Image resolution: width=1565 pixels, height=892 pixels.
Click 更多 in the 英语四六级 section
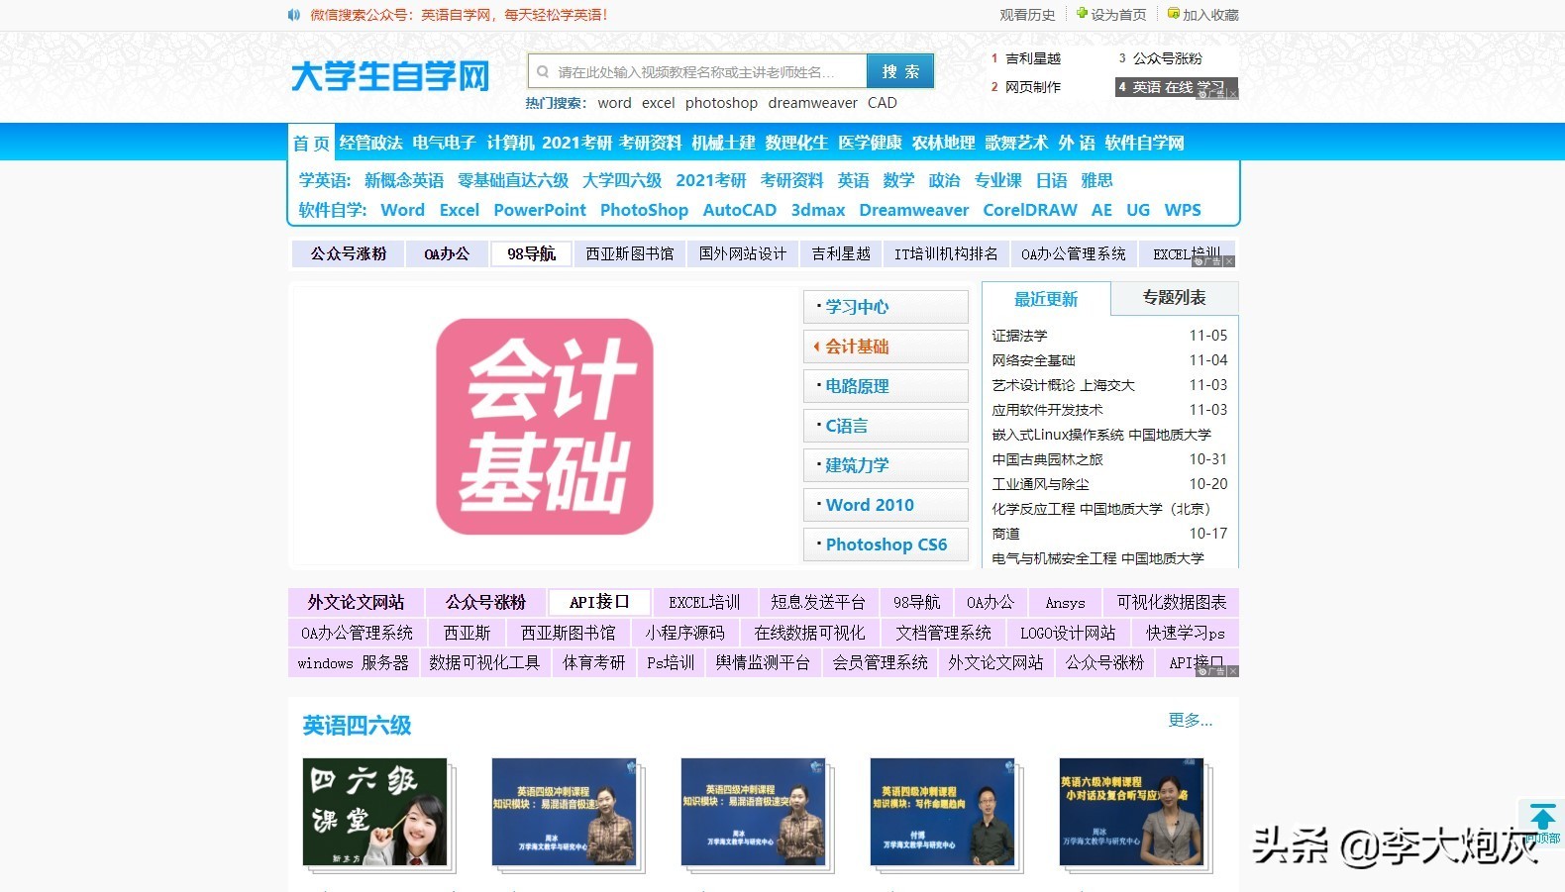pos(1190,720)
